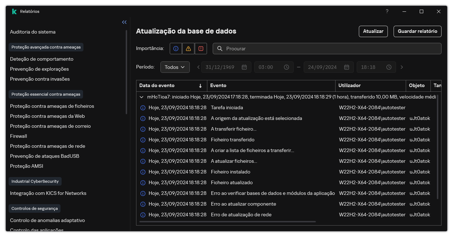Open the Firewall report section

[18, 136]
